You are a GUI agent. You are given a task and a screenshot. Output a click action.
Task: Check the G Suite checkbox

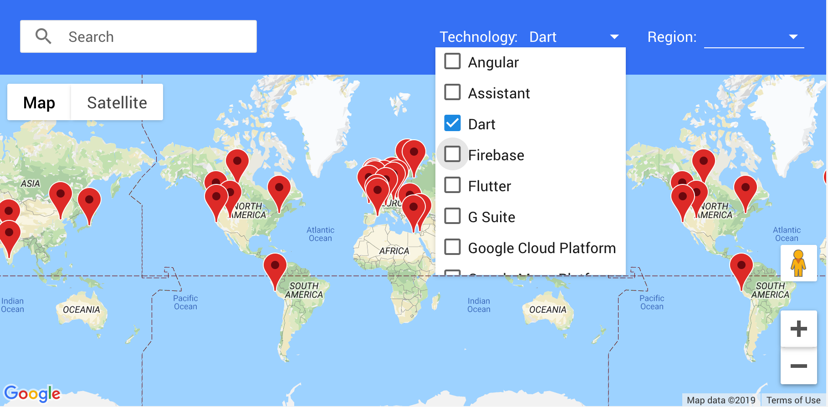click(452, 216)
